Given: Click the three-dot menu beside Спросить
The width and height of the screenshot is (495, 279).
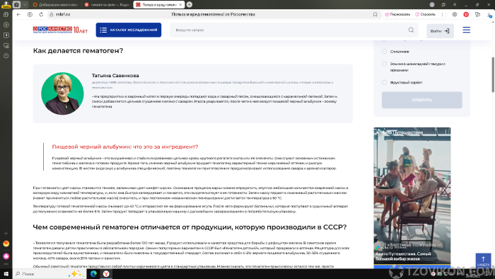Looking at the screenshot, I should tap(442, 15).
